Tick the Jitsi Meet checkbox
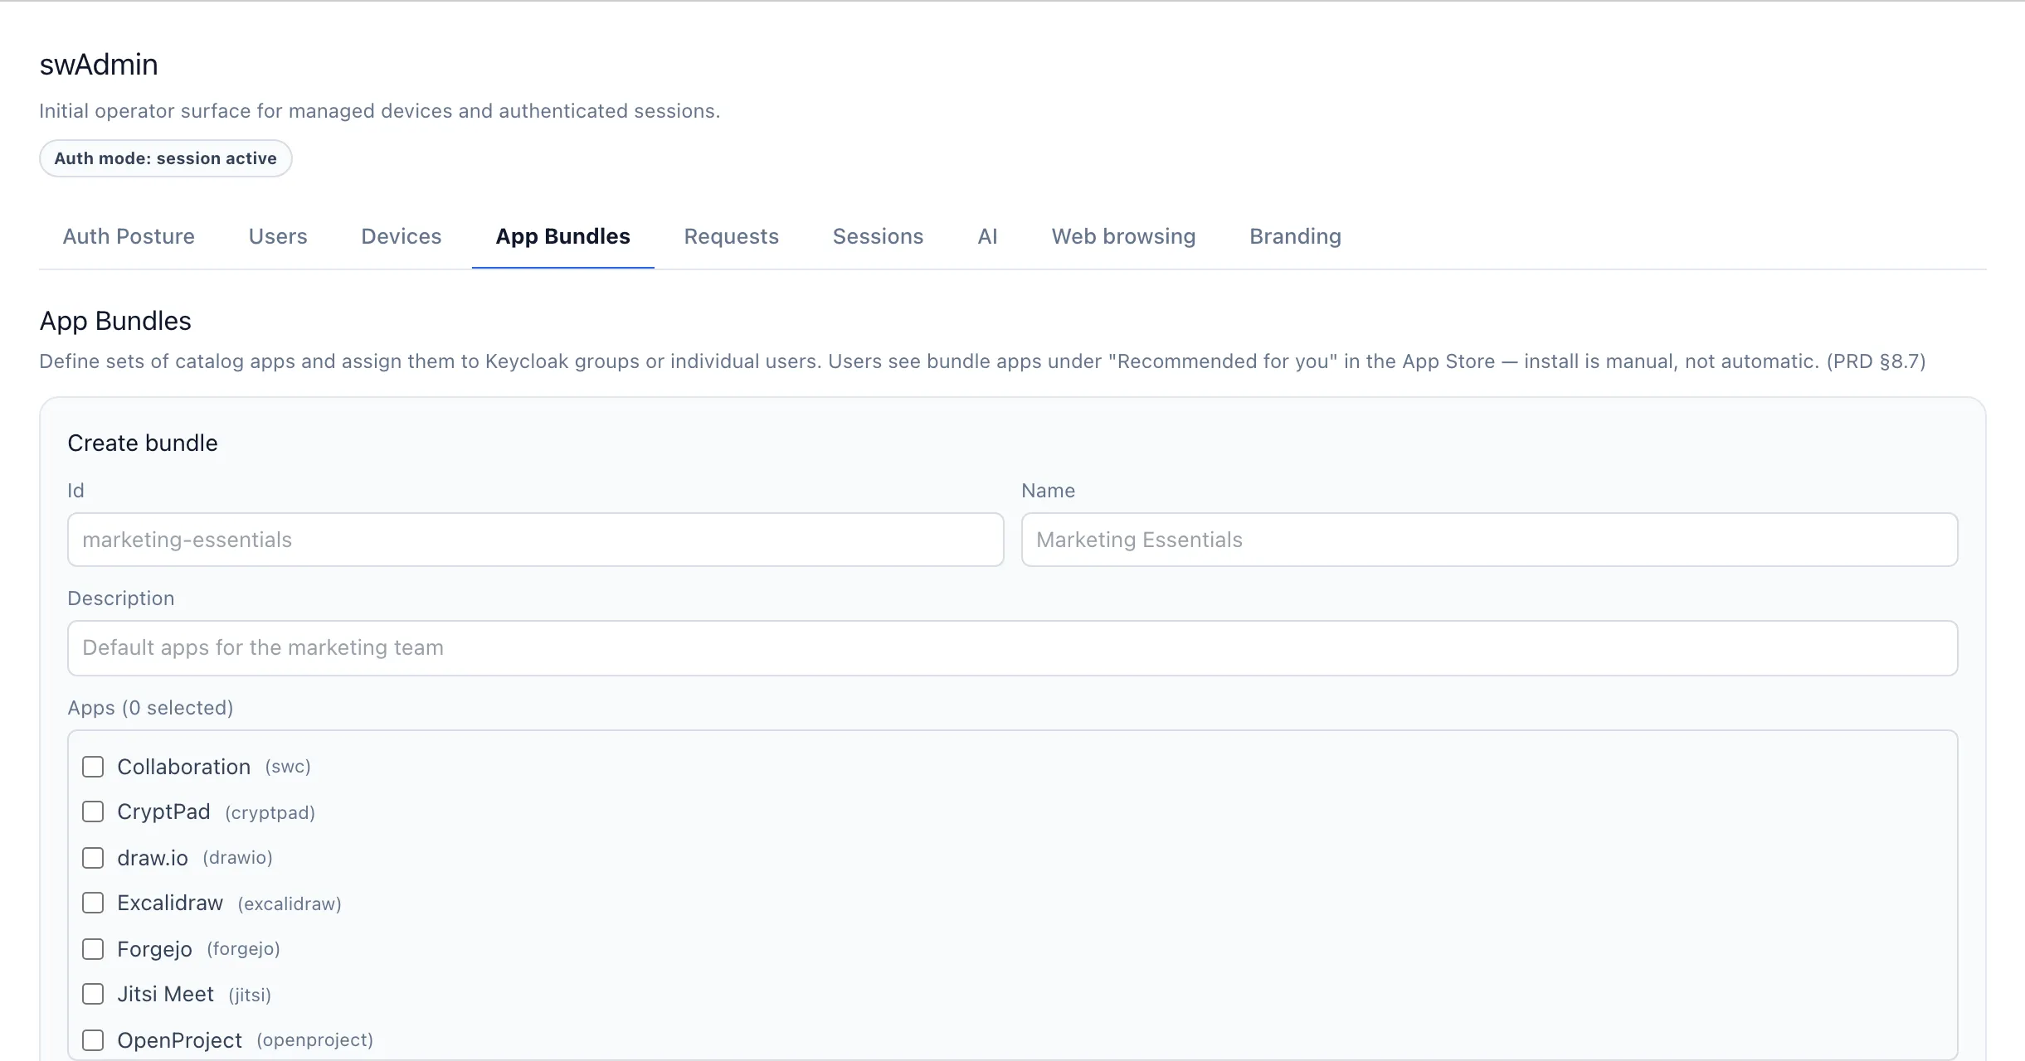This screenshot has height=1061, width=2025. [x=93, y=994]
